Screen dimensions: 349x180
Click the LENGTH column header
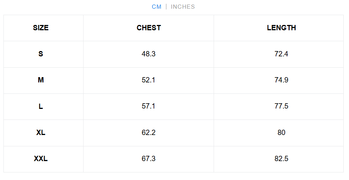[x=281, y=28]
